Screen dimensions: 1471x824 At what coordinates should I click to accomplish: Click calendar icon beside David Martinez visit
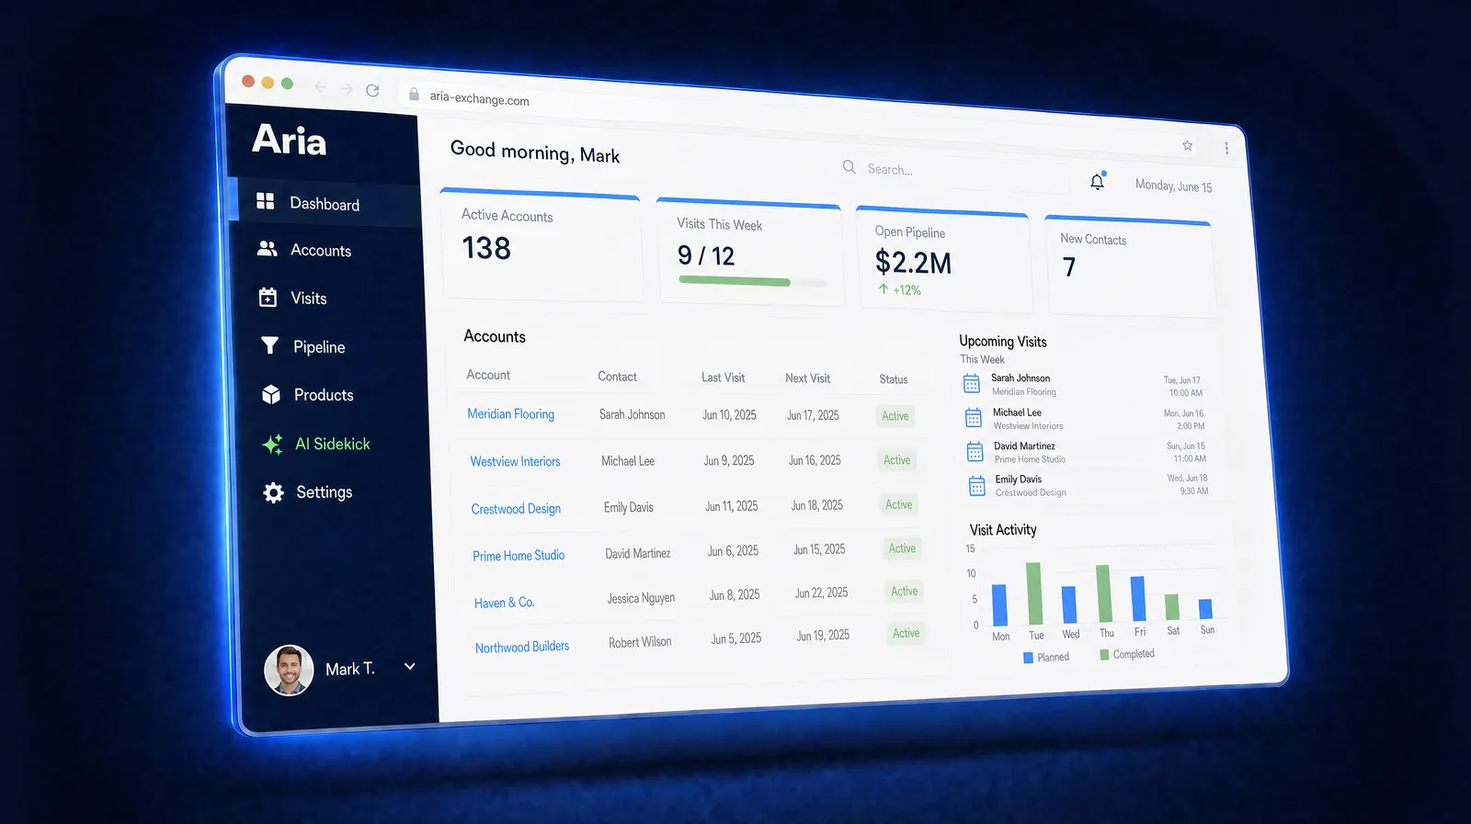[975, 451]
